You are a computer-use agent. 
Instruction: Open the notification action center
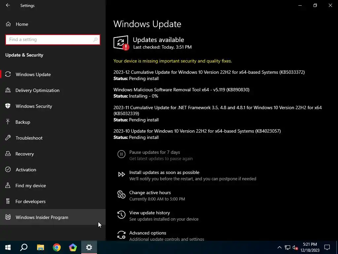click(x=327, y=247)
